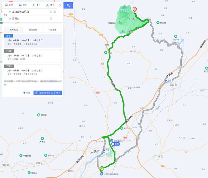The height and width of the screenshot is (178, 208).
Task: Select the cycling mode icon
Action: (x=47, y=5)
